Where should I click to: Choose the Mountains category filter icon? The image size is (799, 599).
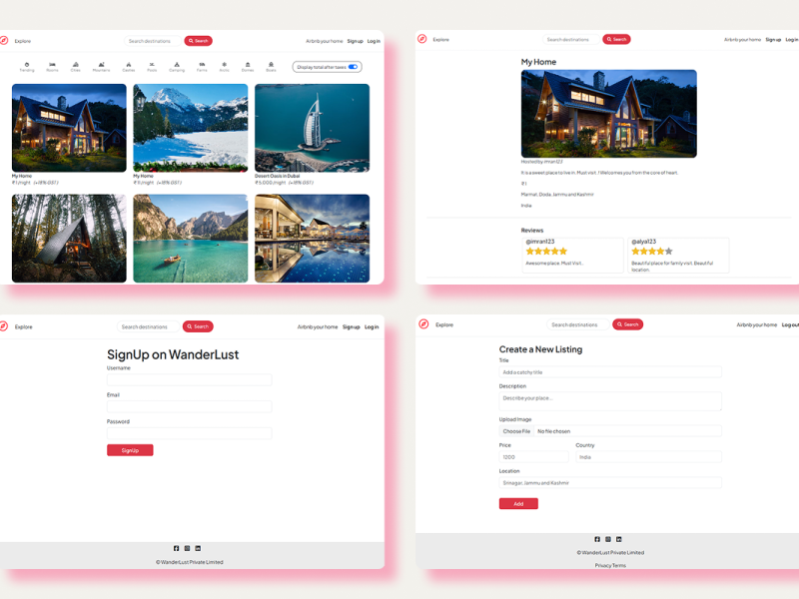tap(101, 65)
